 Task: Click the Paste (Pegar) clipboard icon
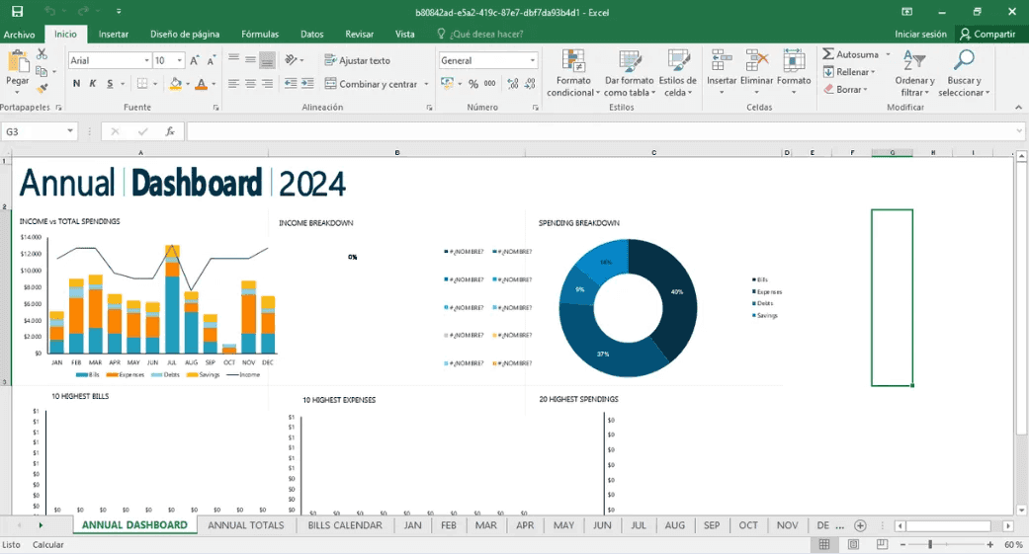click(18, 61)
